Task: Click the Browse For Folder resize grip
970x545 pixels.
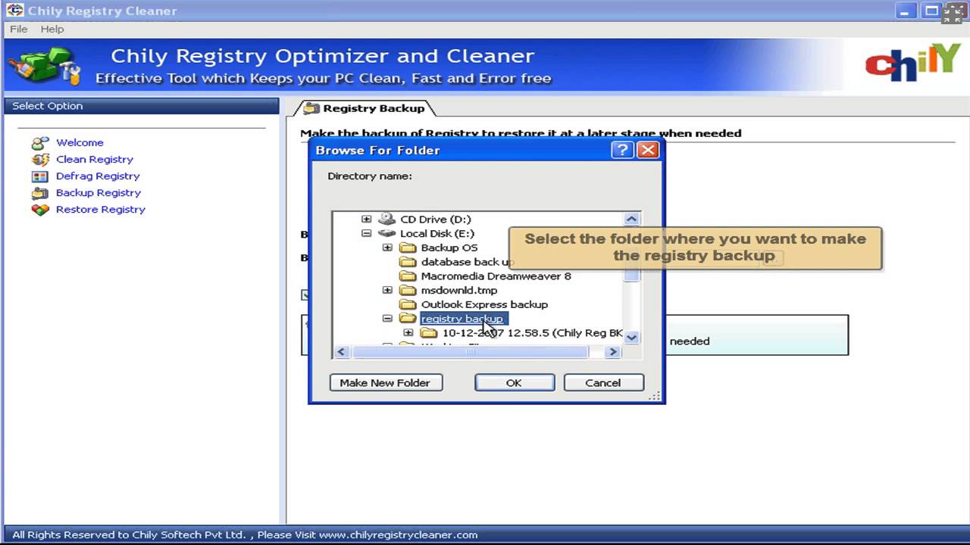Action: [x=656, y=395]
